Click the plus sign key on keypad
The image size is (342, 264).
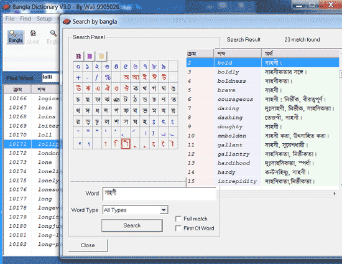coord(78,77)
